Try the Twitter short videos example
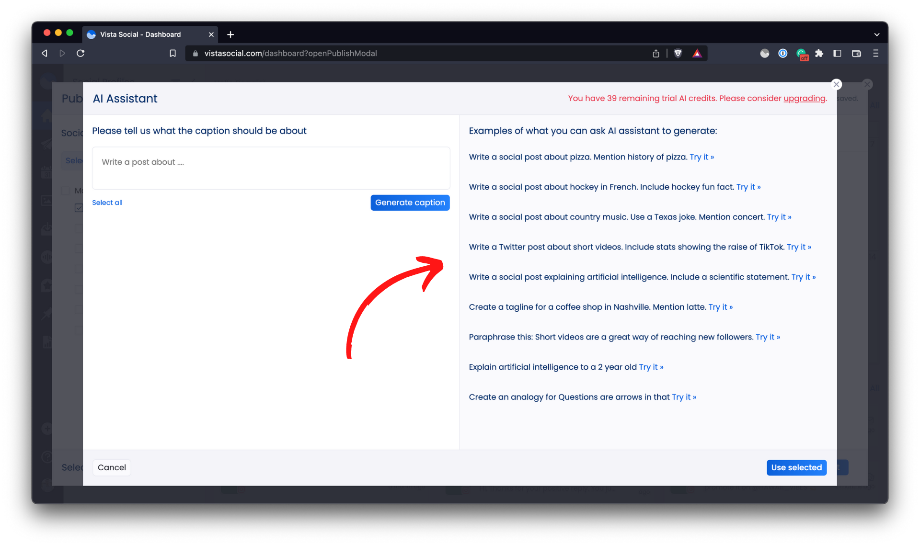Viewport: 920px width, 543px height. pyautogui.click(x=799, y=247)
